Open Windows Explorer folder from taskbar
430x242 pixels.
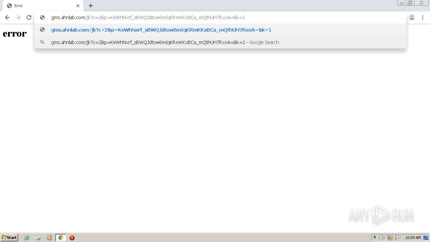(38, 238)
